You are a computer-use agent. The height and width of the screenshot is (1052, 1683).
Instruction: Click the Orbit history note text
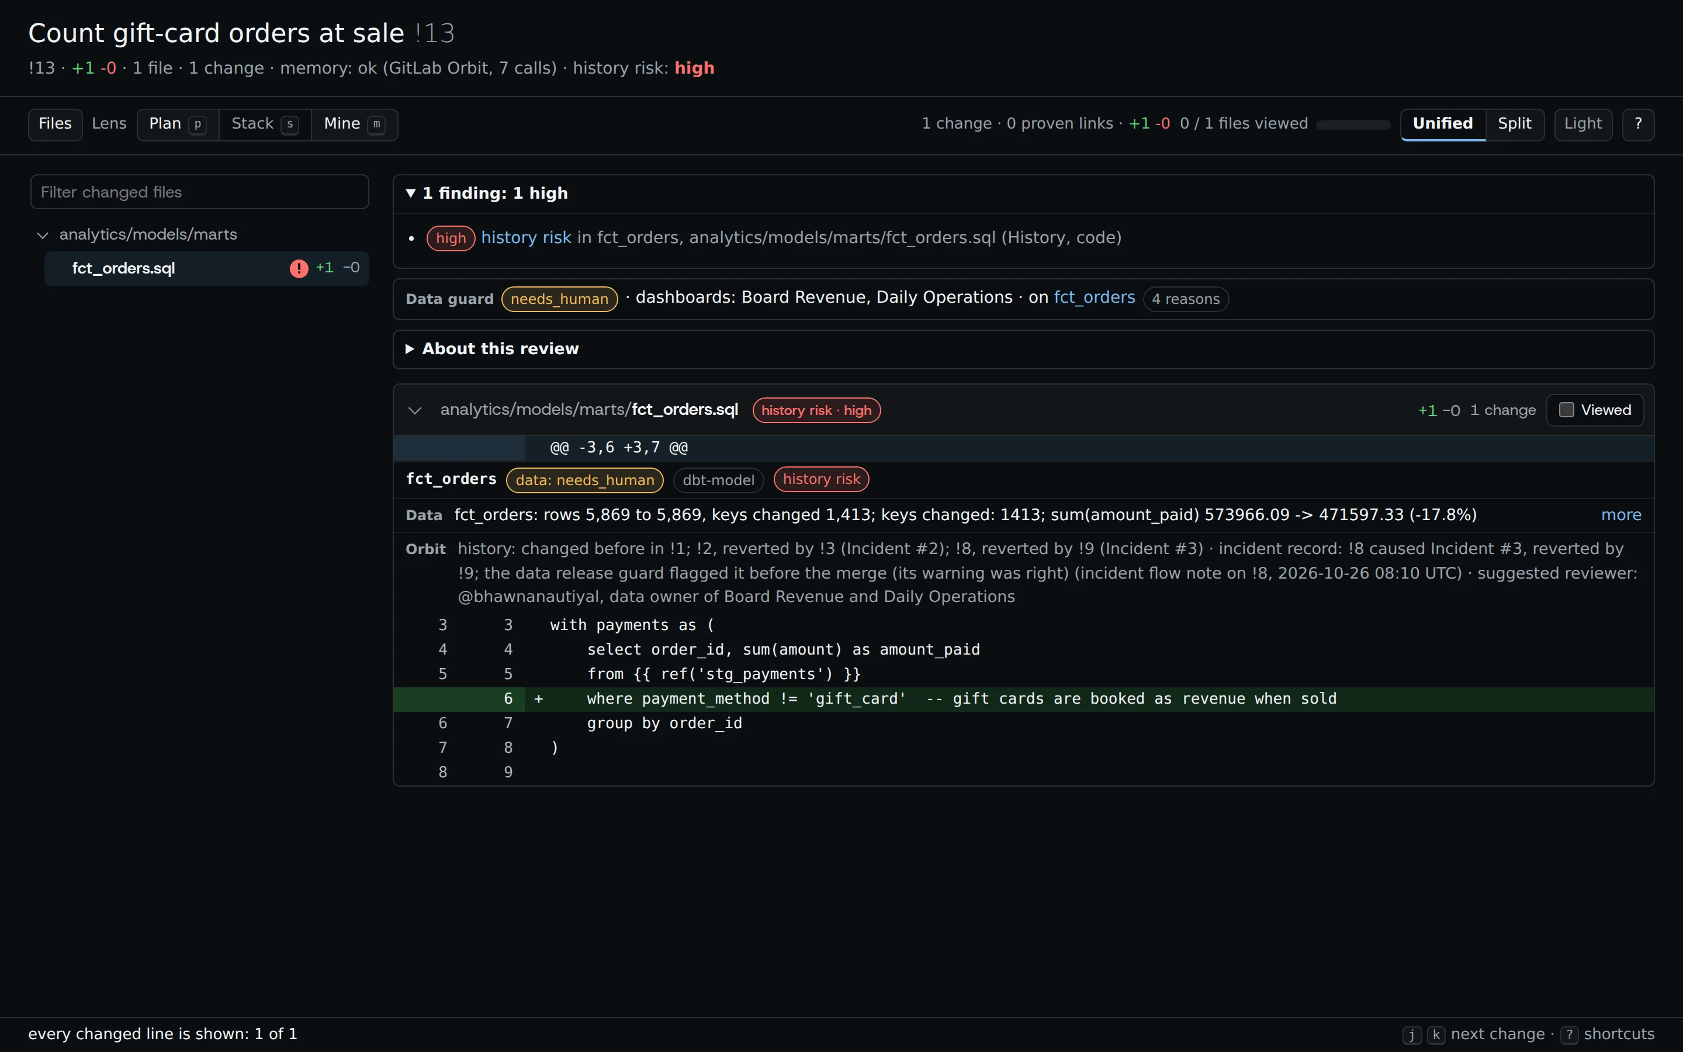(x=1047, y=573)
